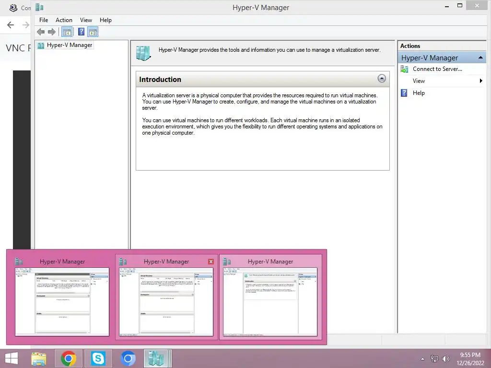Click the Back arrow in Hyper-V toolbar

(41, 32)
